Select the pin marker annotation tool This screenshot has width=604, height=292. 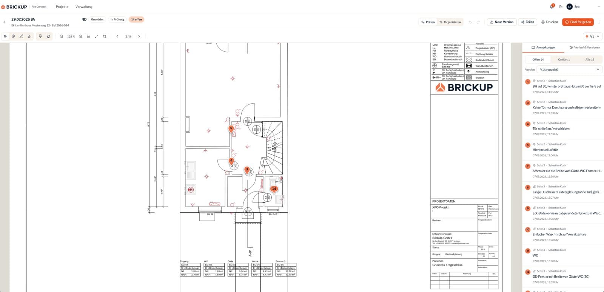pyautogui.click(x=13, y=36)
